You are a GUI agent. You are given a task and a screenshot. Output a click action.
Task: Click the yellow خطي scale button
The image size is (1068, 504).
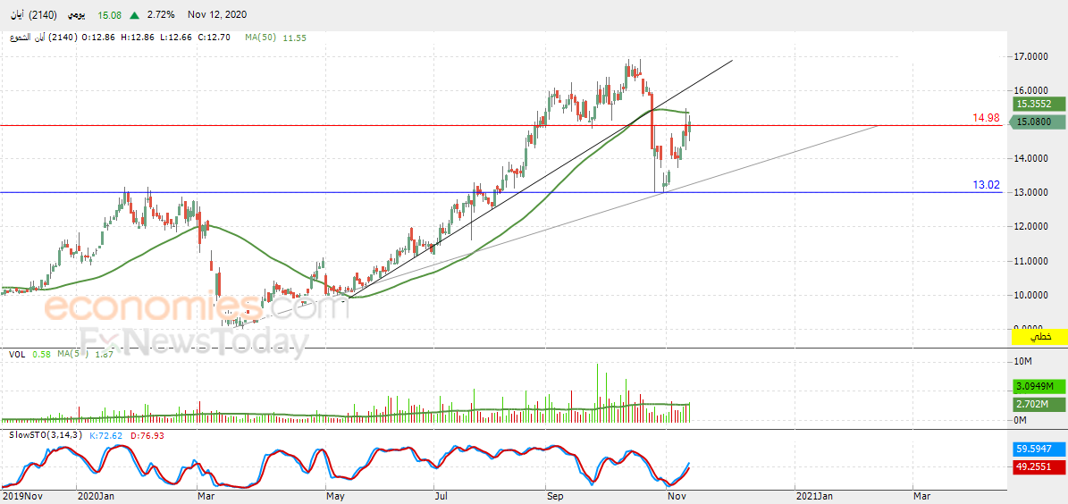point(1039,337)
